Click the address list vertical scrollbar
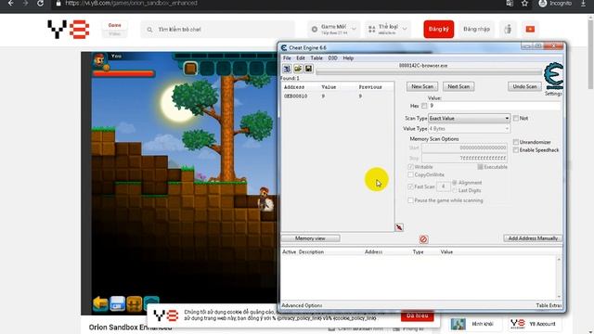Screen dimensions: 594x334 [559, 277]
